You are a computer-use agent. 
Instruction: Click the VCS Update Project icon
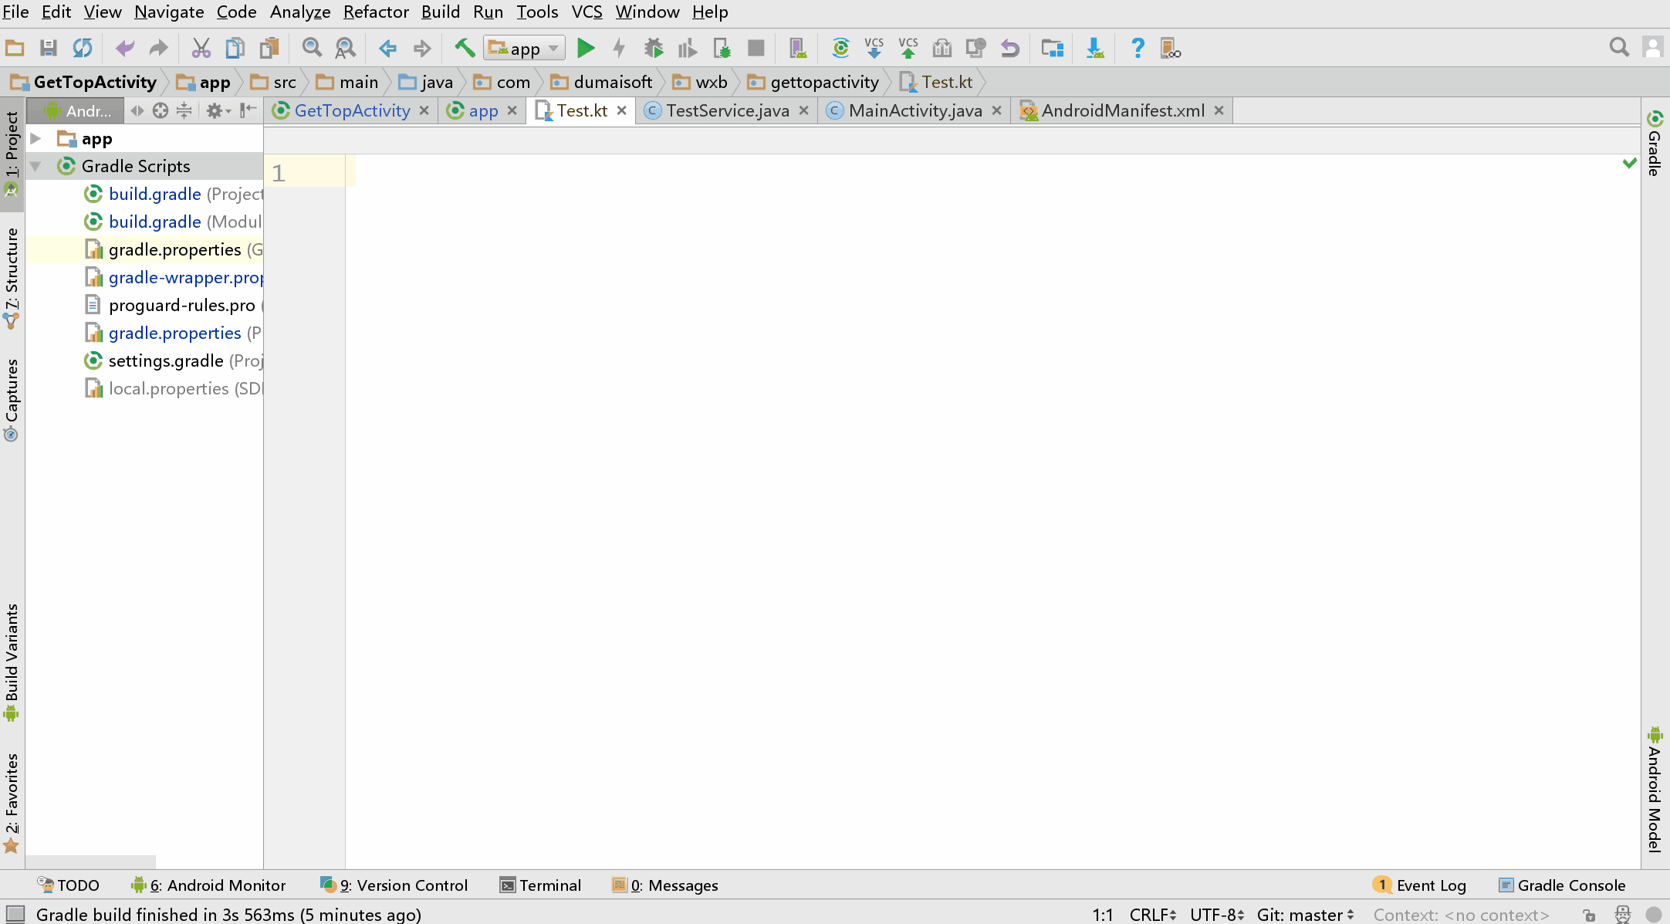(x=874, y=49)
